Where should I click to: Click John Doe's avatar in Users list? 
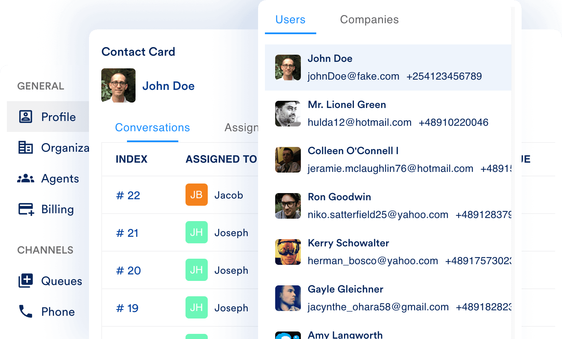coord(288,67)
